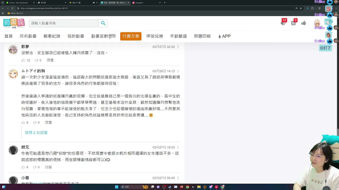Open options menu for 小嘉 comment
Image resolution: width=339 pixels, height=190 pixels.
pos(178,178)
